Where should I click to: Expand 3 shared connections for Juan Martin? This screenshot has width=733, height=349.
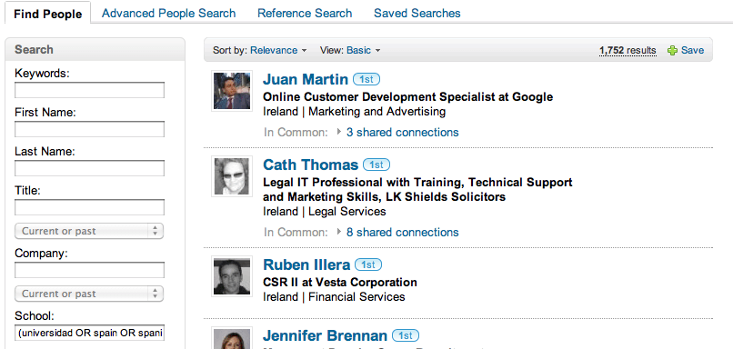(402, 132)
